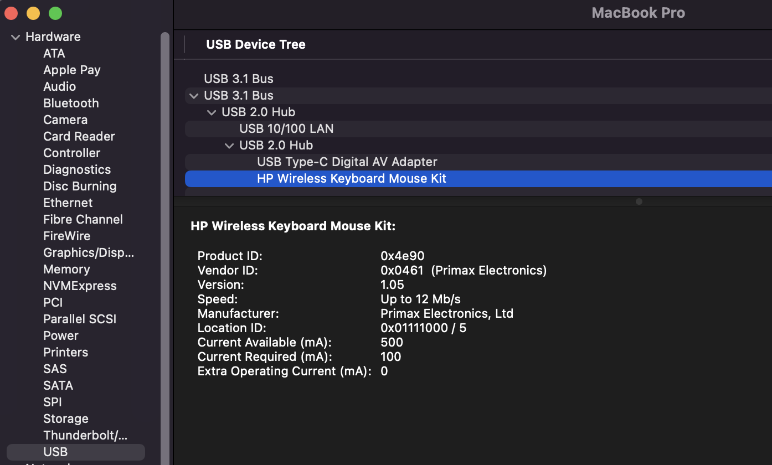The width and height of the screenshot is (772, 465).
Task: Click the red close window button
Action: tap(11, 13)
